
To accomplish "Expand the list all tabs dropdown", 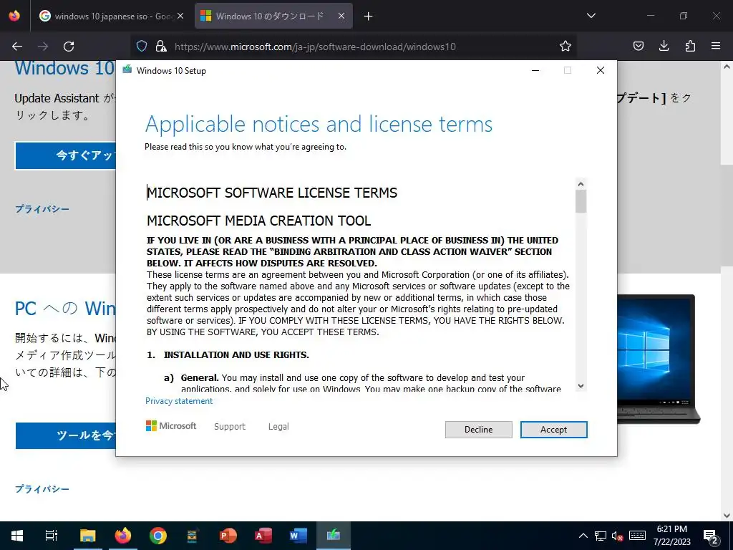I will click(x=591, y=16).
